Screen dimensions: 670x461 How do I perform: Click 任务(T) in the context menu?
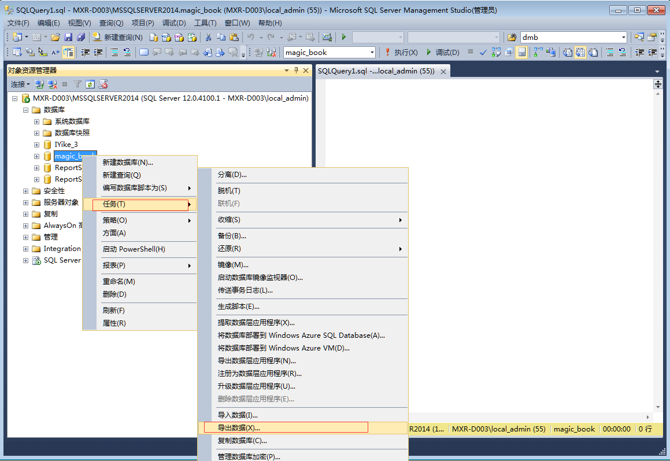[x=140, y=204]
